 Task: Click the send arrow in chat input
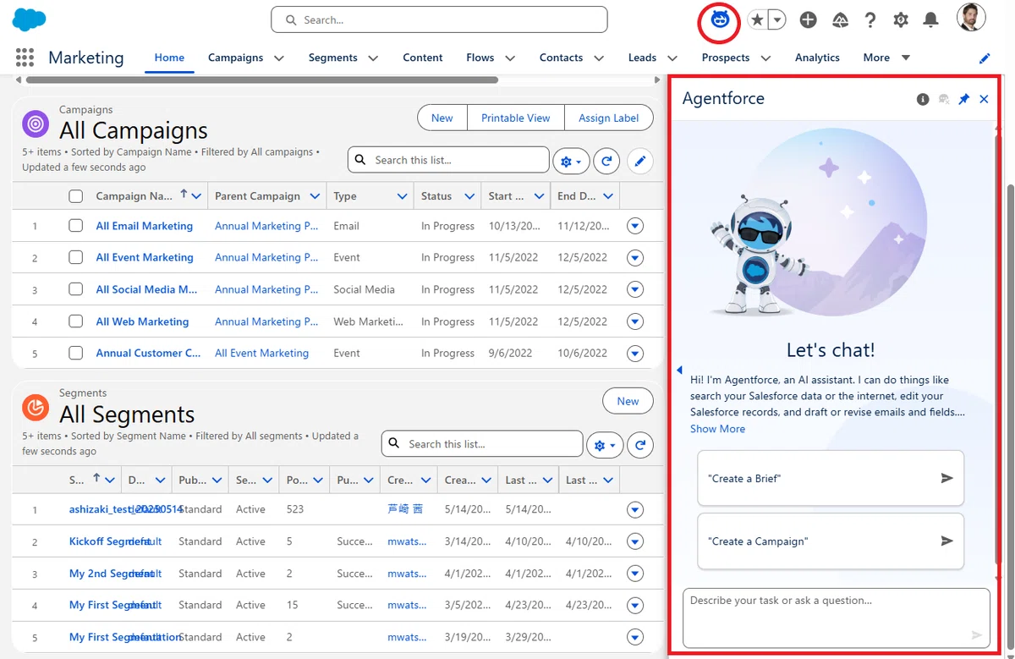[x=976, y=634]
